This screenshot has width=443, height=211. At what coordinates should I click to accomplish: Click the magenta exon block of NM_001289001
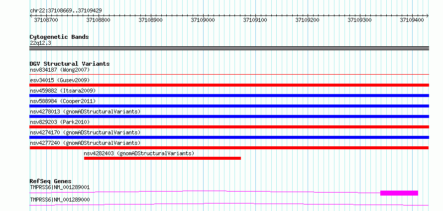[x=399, y=193]
